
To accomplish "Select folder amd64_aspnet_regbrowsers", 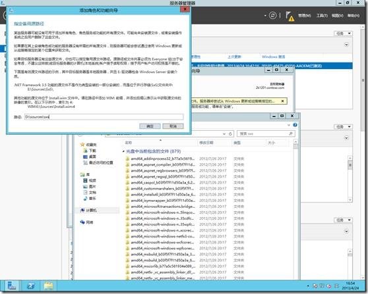I will (160, 170).
